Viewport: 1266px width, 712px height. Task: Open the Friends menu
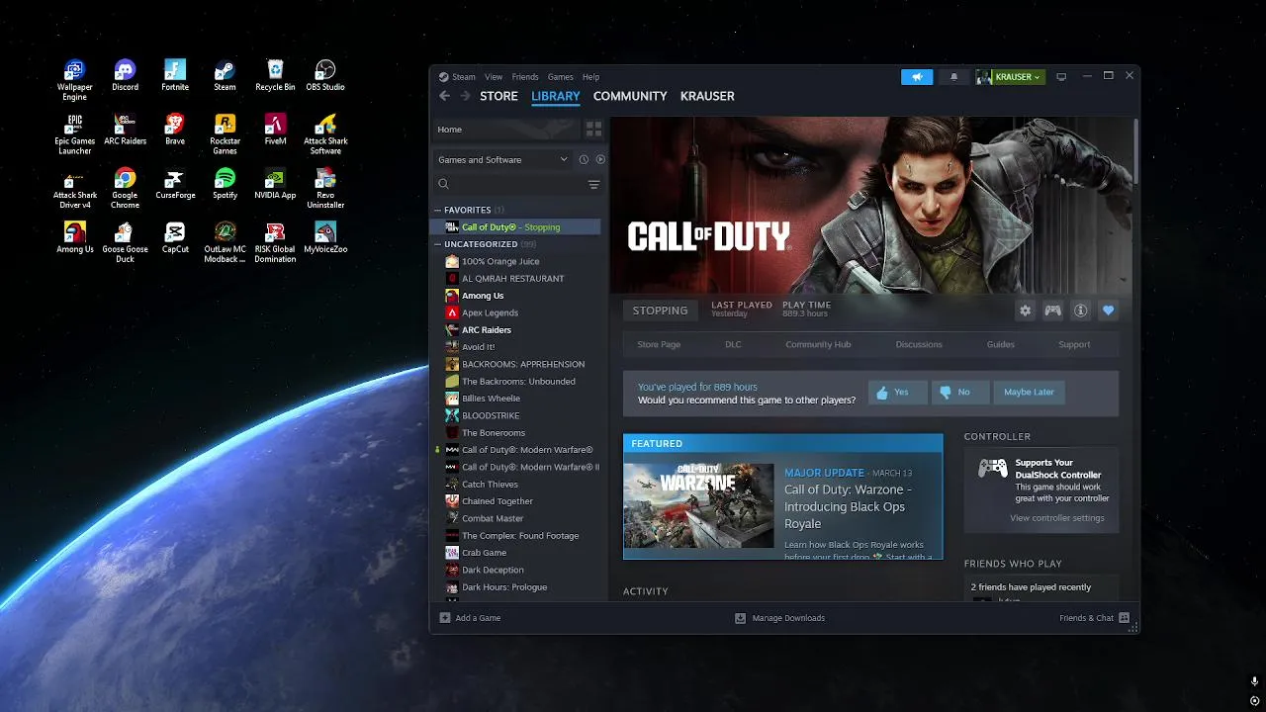(x=525, y=77)
